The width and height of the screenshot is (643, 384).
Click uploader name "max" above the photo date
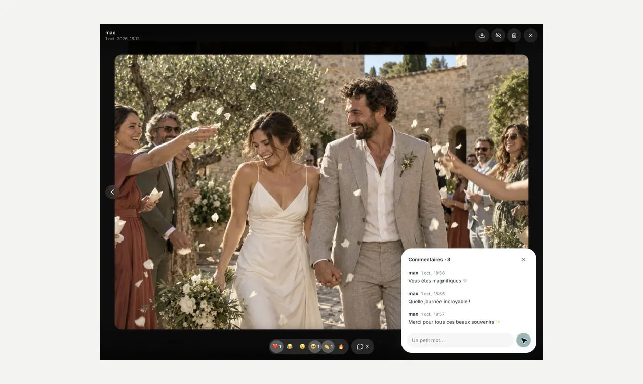click(110, 33)
